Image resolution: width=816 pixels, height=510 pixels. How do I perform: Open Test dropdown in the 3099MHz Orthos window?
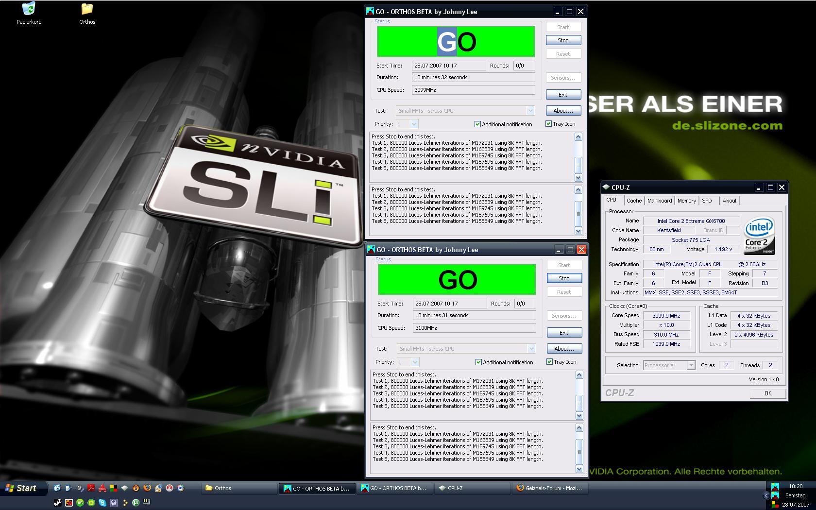530,111
